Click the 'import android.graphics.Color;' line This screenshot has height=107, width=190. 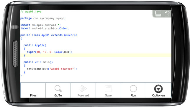(45, 28)
